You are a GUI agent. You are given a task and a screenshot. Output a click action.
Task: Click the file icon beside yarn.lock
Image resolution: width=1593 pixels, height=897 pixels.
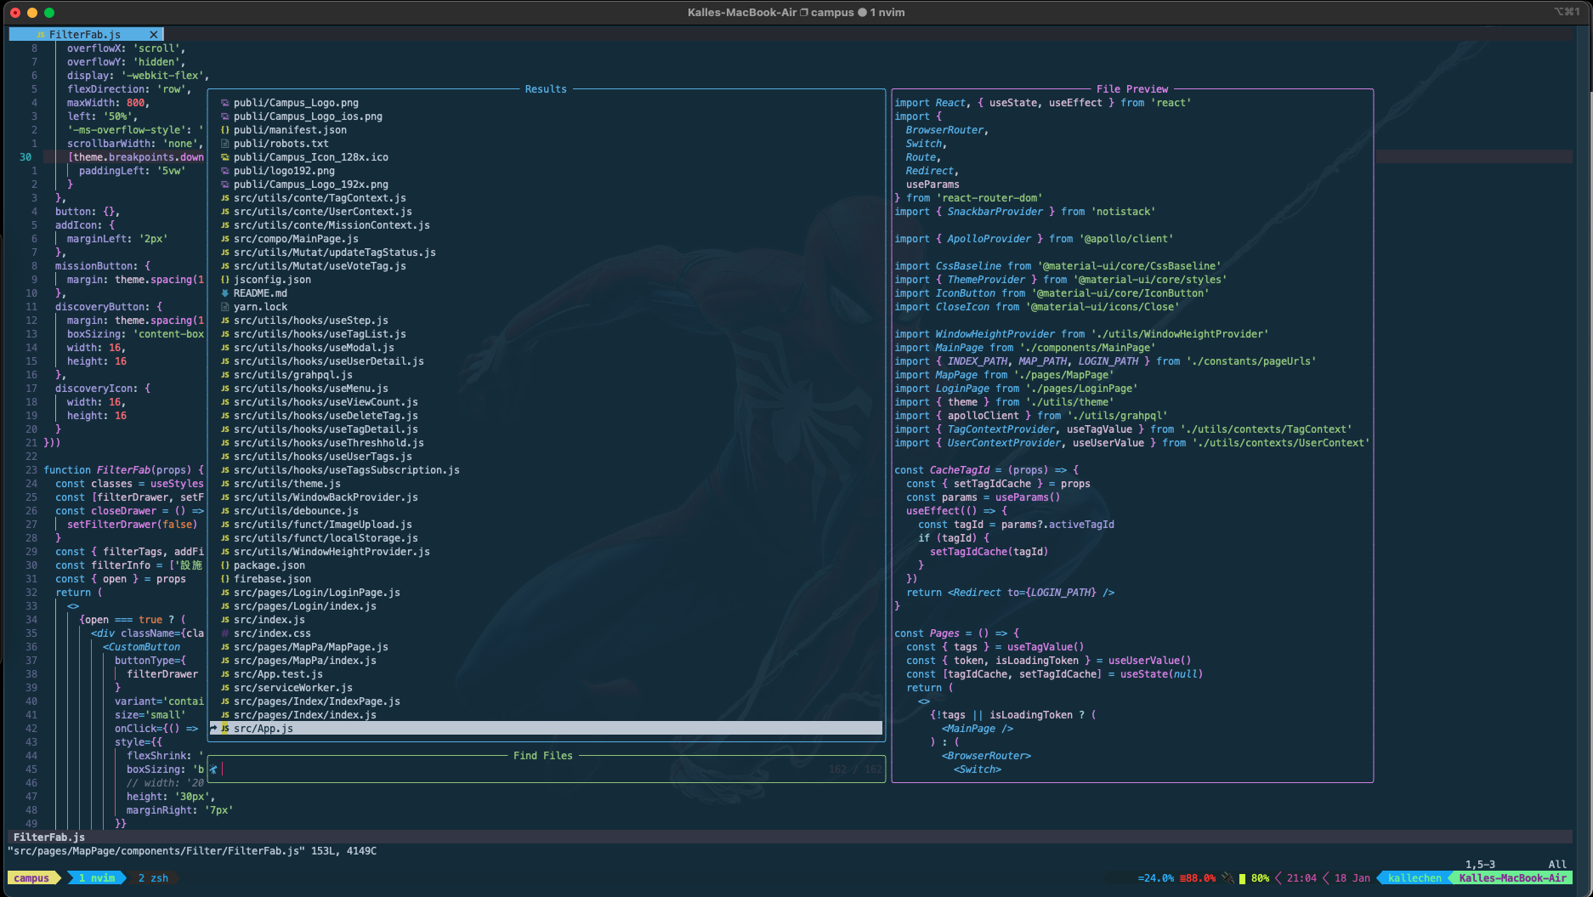[x=225, y=307]
